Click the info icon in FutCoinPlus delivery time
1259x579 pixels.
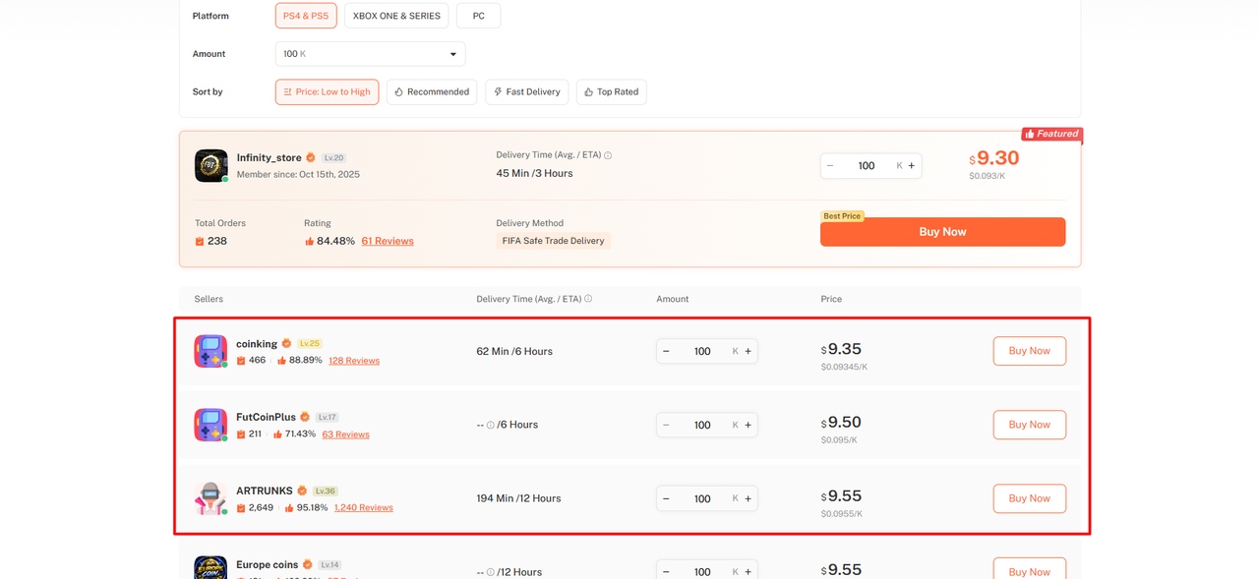point(491,425)
